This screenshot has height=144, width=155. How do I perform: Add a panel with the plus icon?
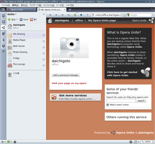point(3,51)
